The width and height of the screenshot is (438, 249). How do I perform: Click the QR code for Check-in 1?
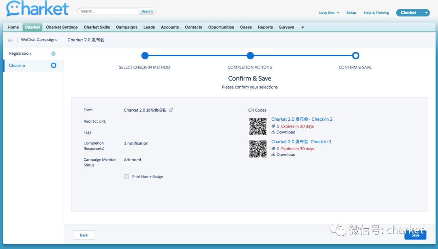point(258,149)
